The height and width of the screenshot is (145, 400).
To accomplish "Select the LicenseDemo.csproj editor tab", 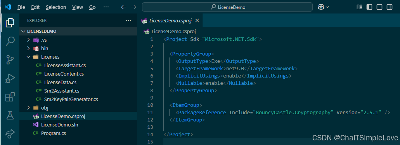I will (170, 20).
